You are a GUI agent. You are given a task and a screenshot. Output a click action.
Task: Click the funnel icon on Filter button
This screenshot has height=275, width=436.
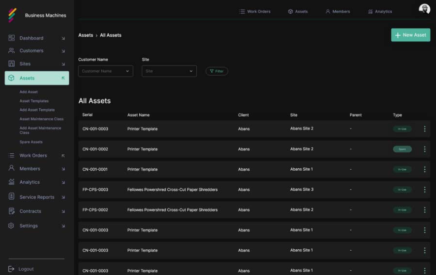pos(211,71)
